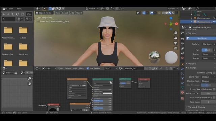Viewport: 216px width, 121px height.
Task: Enable Backface Culling checkbox
Action: [x=214, y=73]
